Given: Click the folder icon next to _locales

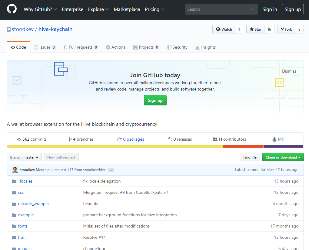Looking at the screenshot, I should [14, 181].
